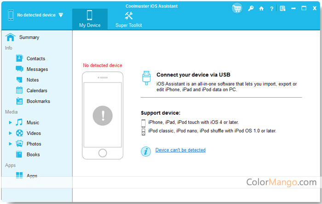This screenshot has width=322, height=204.
Task: Open the feedback notes icon in title bar
Action: pyautogui.click(x=282, y=8)
